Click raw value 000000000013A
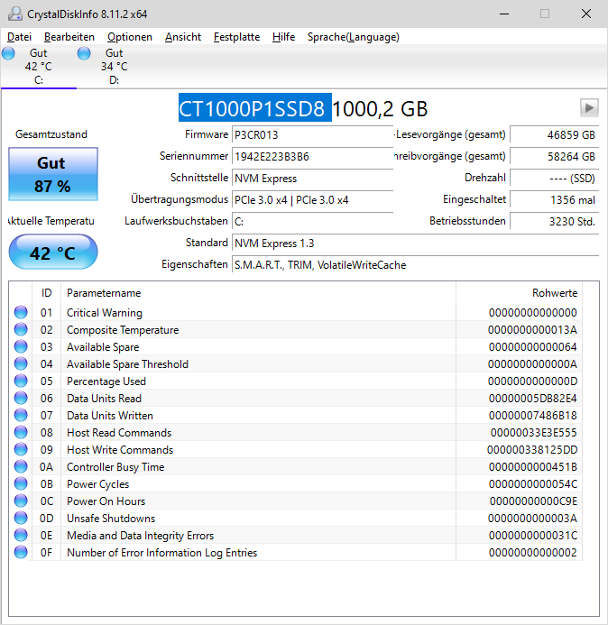Viewport: 608px width, 625px height. [x=532, y=330]
